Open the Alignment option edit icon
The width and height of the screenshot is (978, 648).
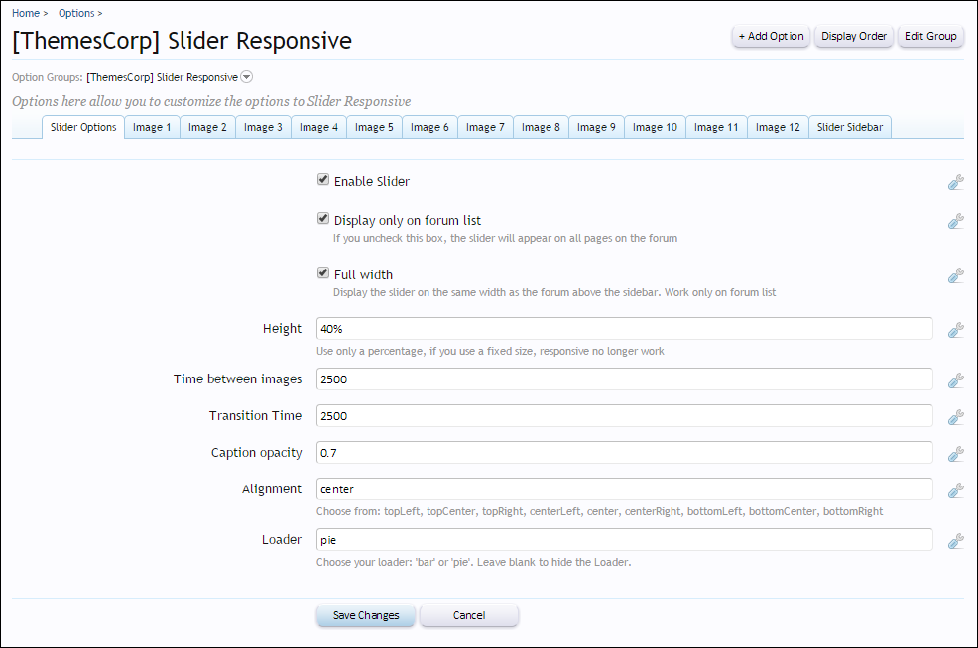955,491
